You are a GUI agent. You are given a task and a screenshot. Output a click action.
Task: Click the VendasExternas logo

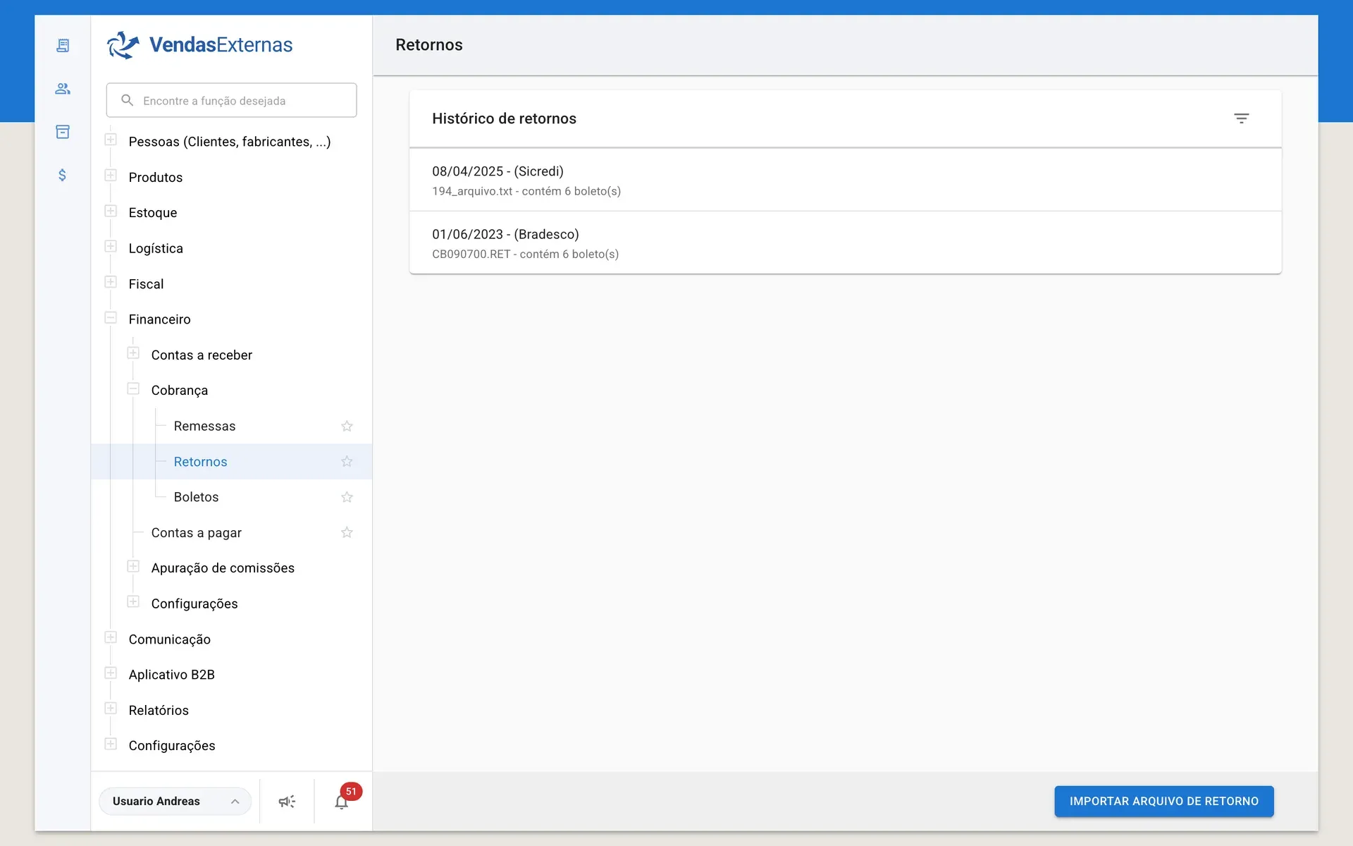(199, 45)
